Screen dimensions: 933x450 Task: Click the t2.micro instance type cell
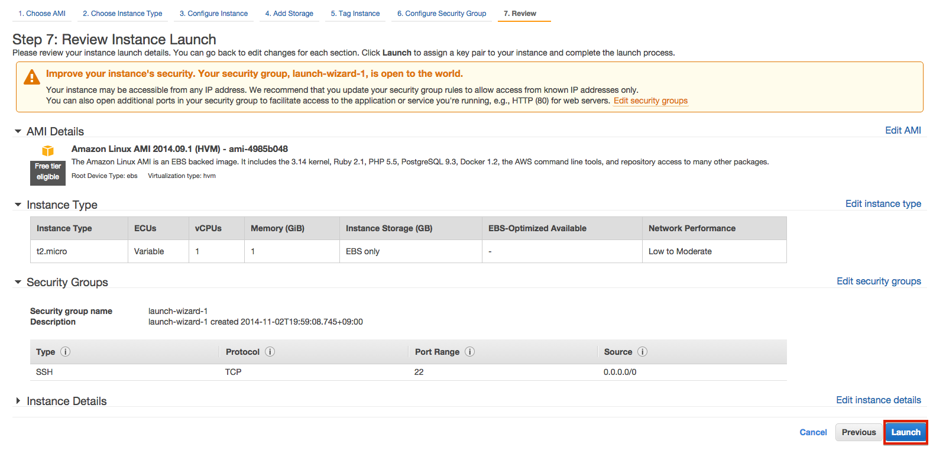[79, 251]
